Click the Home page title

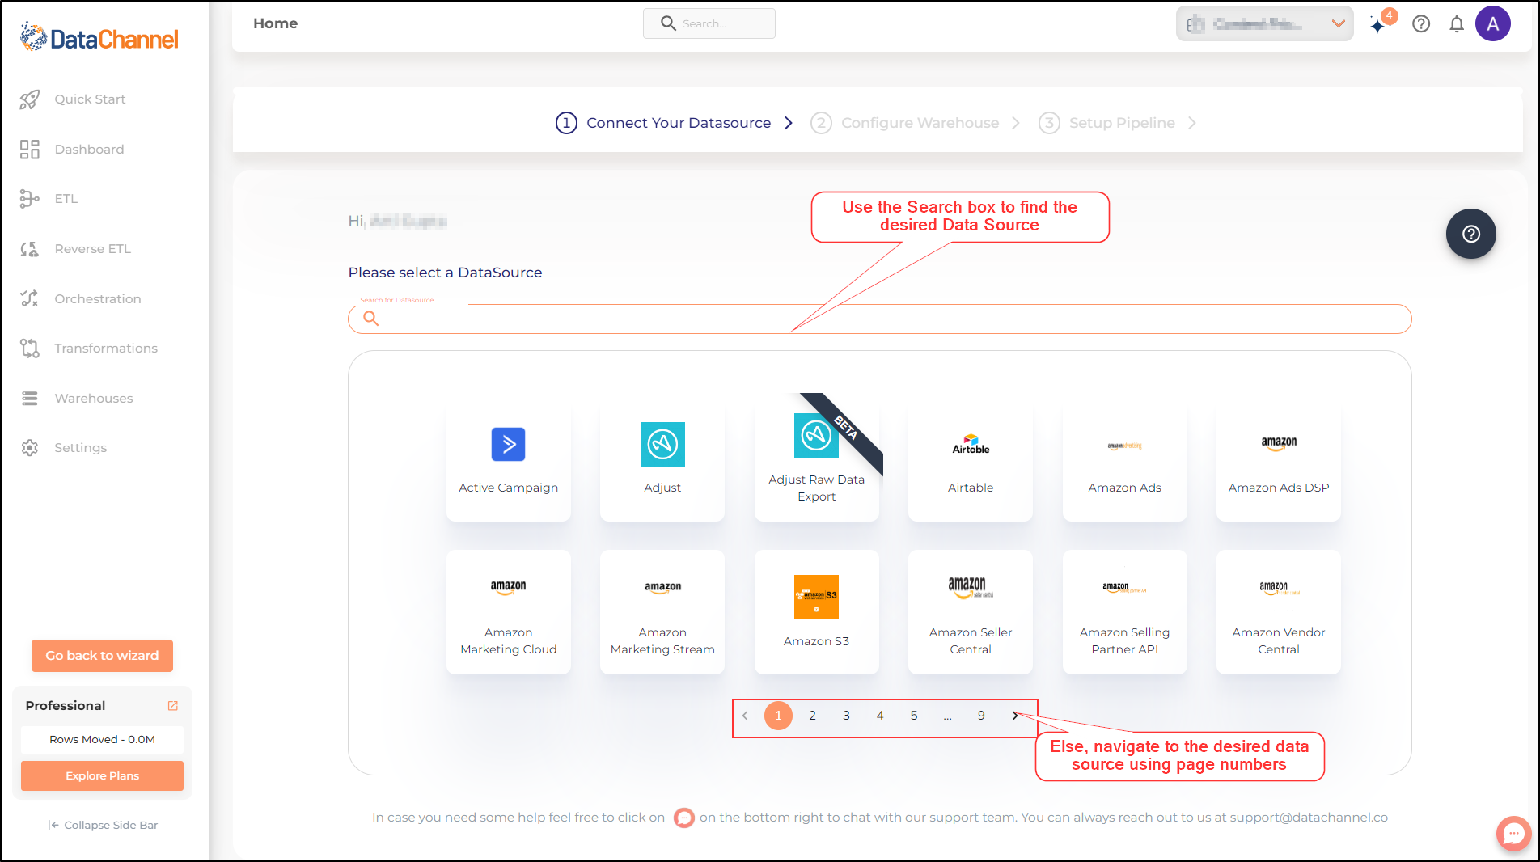pyautogui.click(x=275, y=23)
